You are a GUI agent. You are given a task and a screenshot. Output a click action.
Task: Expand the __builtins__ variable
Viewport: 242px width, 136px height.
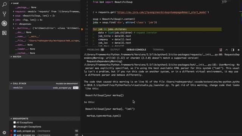tap(14, 28)
